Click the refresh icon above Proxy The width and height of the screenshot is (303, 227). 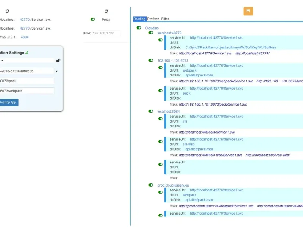tap(106, 11)
